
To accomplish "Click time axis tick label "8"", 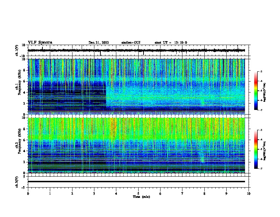I will [x=204, y=194].
